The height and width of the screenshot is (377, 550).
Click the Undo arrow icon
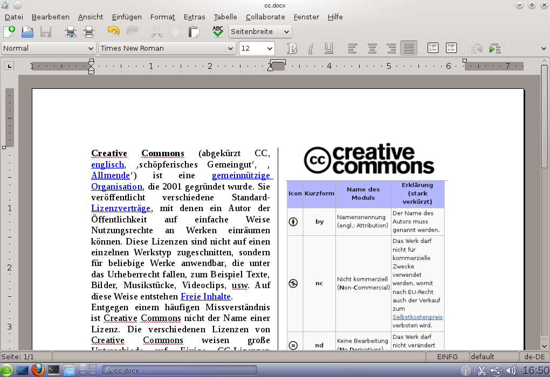tap(113, 32)
